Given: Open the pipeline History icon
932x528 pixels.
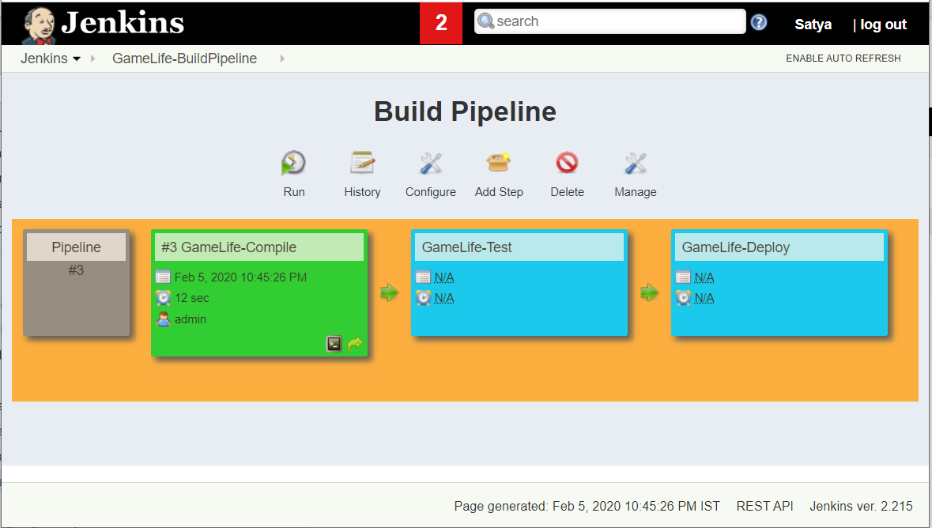Looking at the screenshot, I should pos(362,164).
